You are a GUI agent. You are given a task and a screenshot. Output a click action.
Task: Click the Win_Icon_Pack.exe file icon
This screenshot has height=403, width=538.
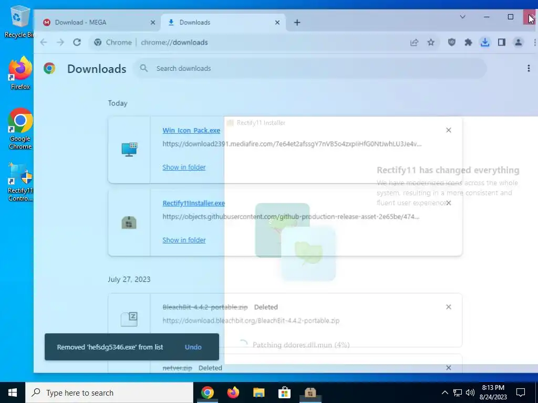[x=129, y=150]
